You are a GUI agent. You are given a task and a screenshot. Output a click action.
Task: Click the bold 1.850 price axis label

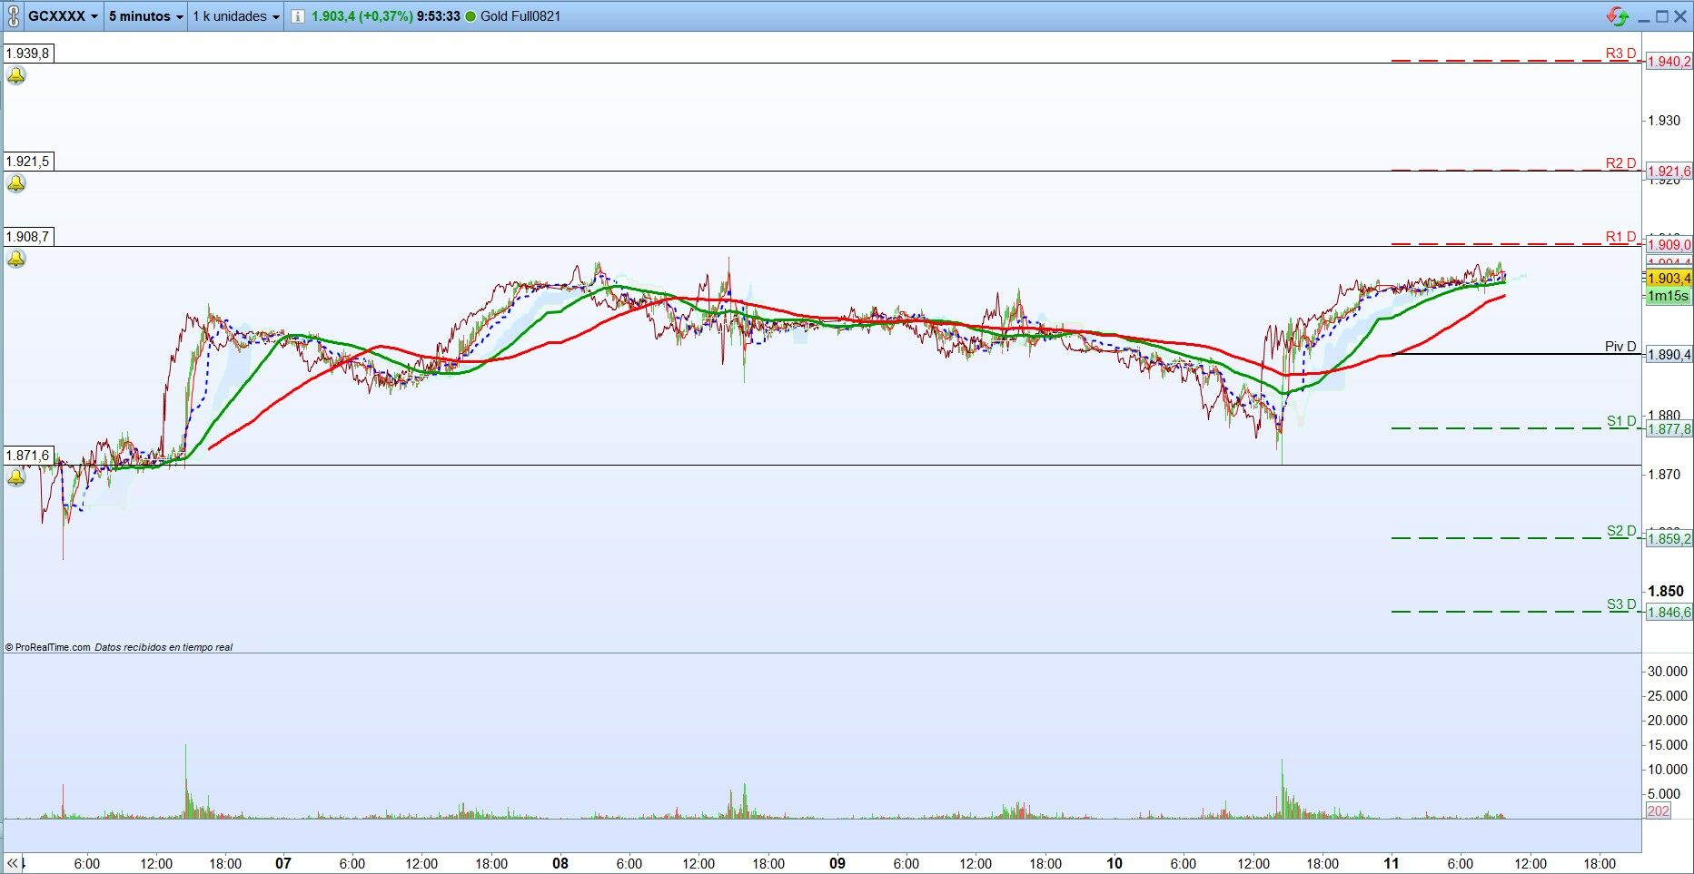tap(1666, 591)
